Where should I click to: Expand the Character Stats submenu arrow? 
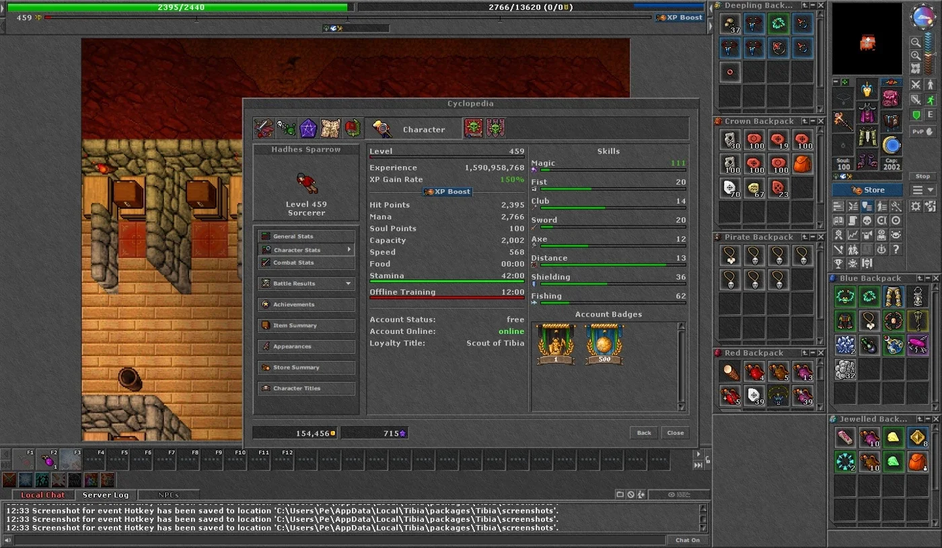point(349,250)
